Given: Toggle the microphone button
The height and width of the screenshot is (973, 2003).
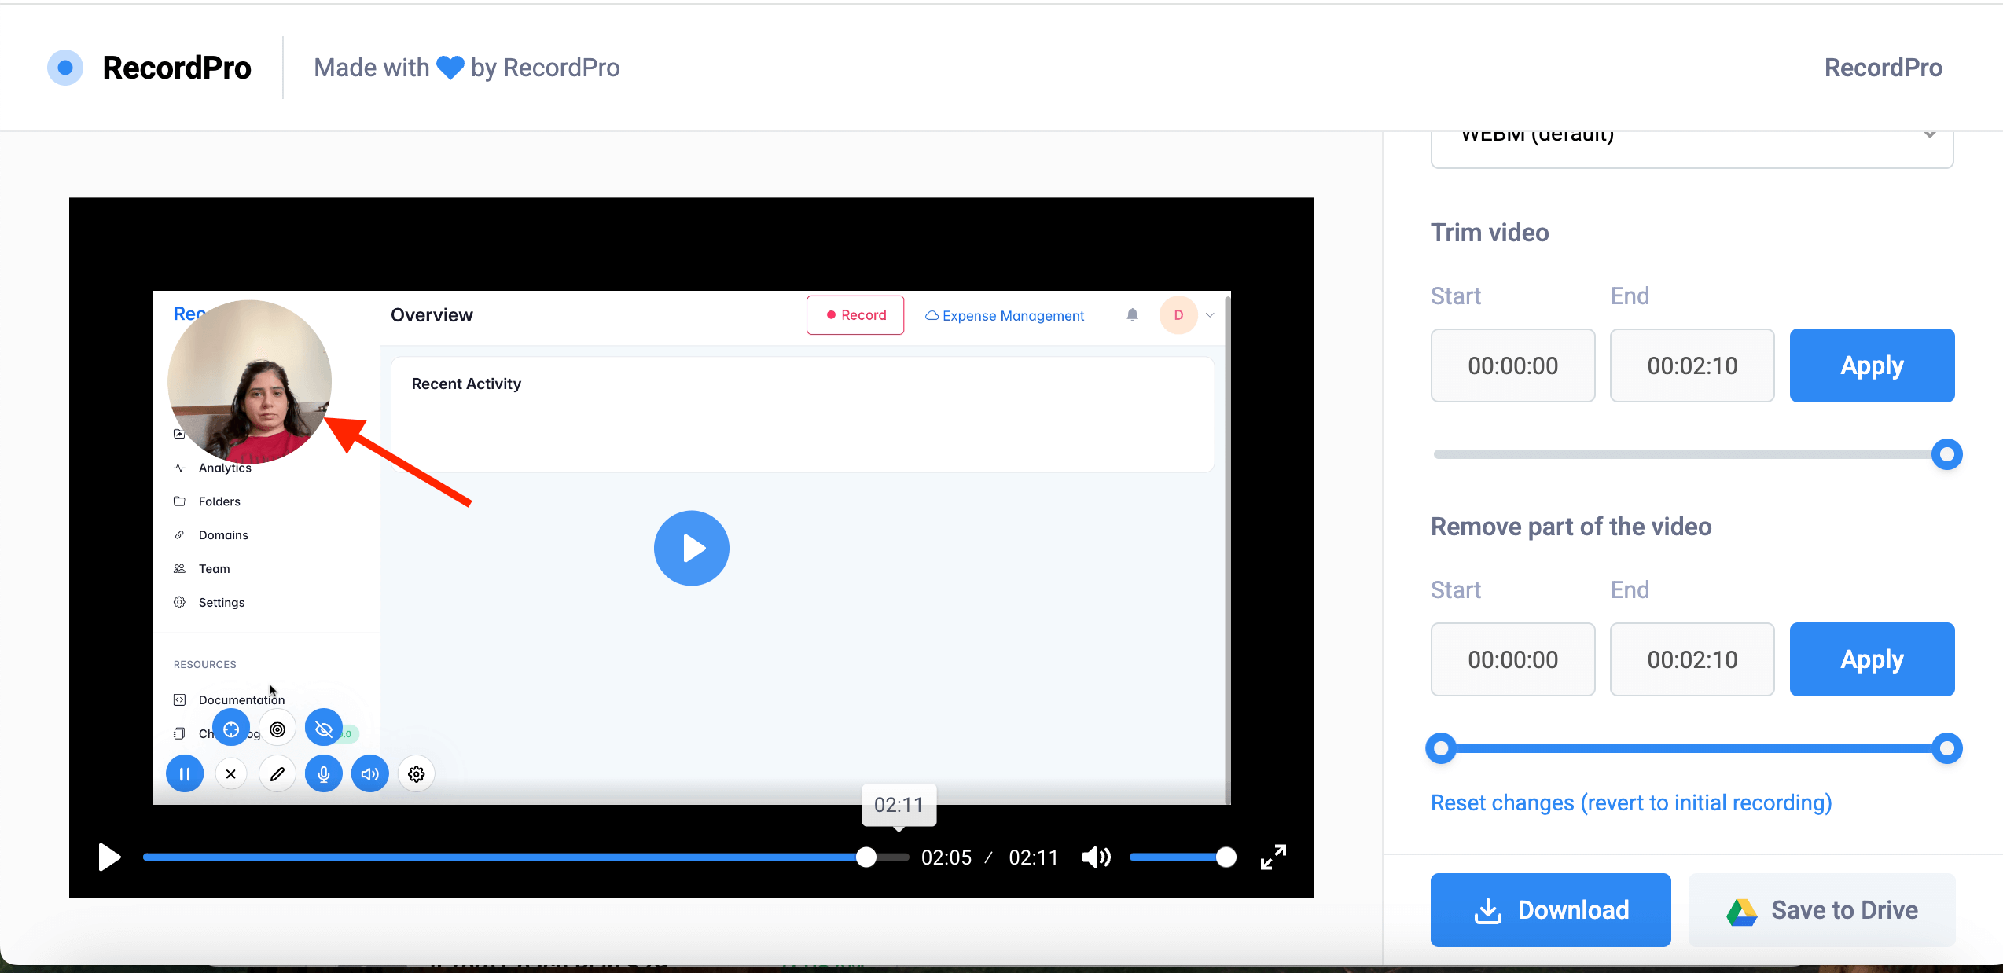Looking at the screenshot, I should (x=323, y=774).
